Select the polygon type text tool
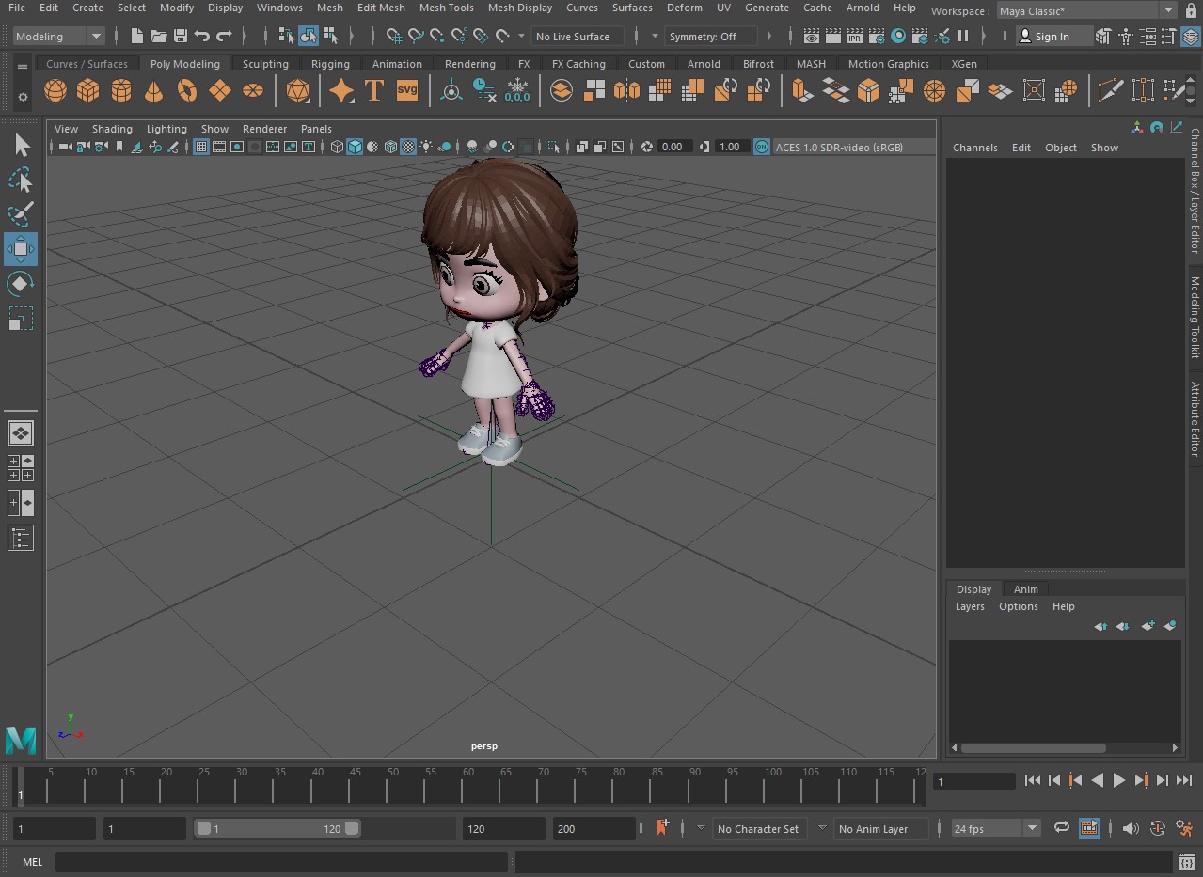This screenshot has width=1203, height=877. tap(374, 91)
